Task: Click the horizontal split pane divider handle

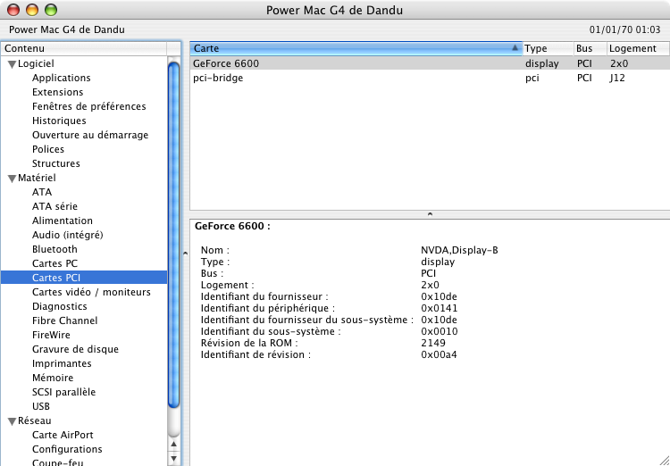Action: tap(430, 214)
